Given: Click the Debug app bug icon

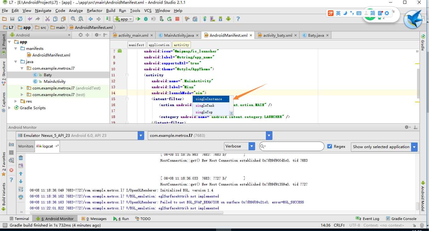Looking at the screenshot, I should point(146,19).
